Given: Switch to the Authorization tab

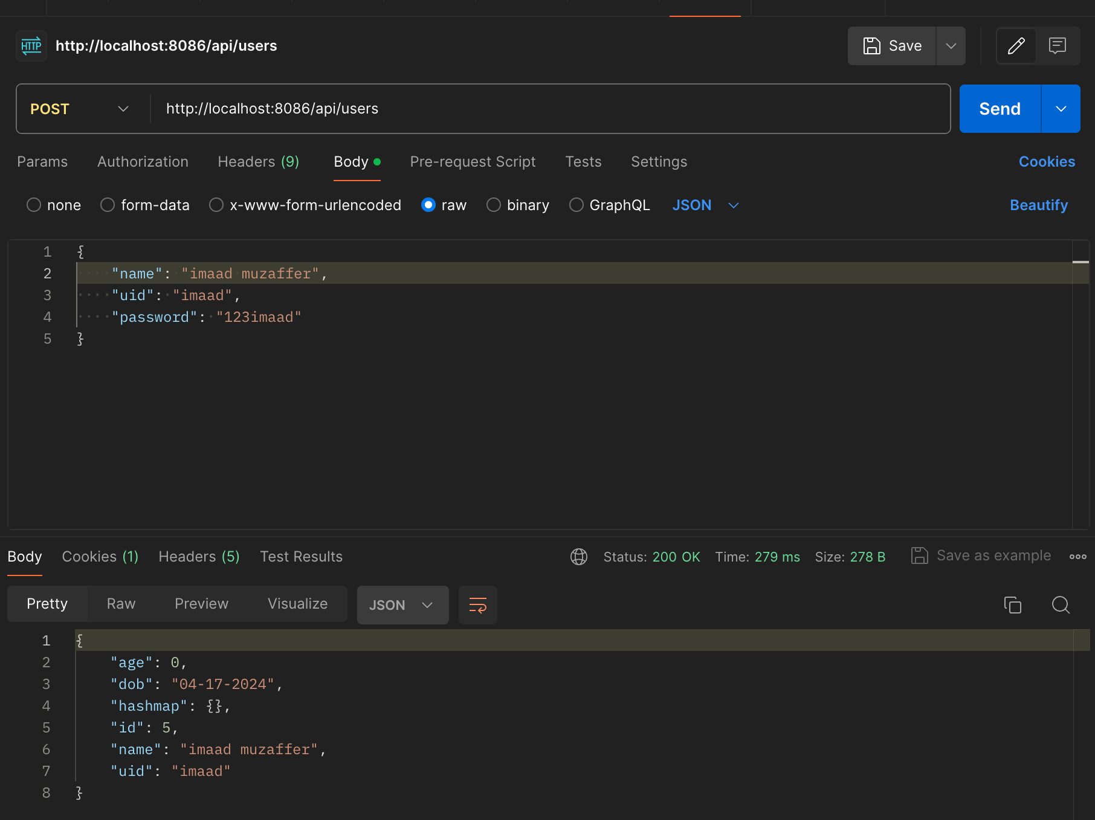Looking at the screenshot, I should coord(143,162).
